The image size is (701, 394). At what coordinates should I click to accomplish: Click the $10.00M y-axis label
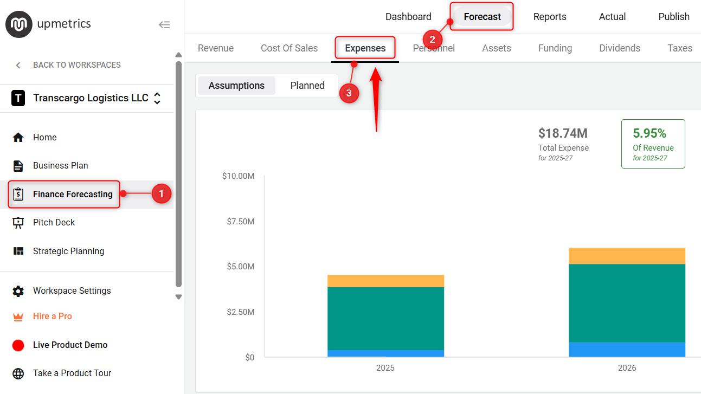[x=238, y=176]
